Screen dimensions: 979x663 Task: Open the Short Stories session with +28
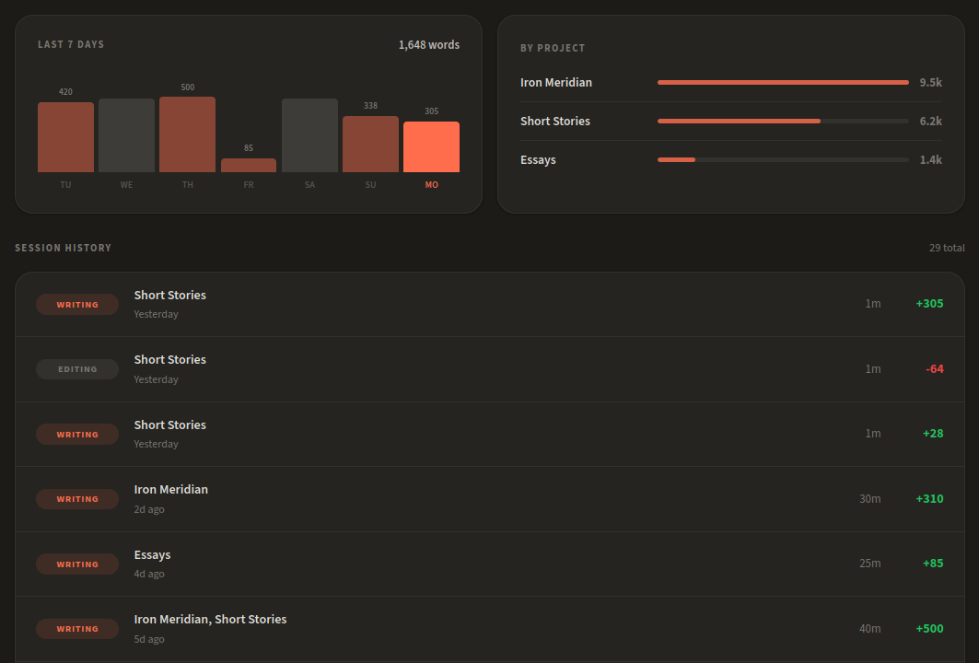pos(490,434)
